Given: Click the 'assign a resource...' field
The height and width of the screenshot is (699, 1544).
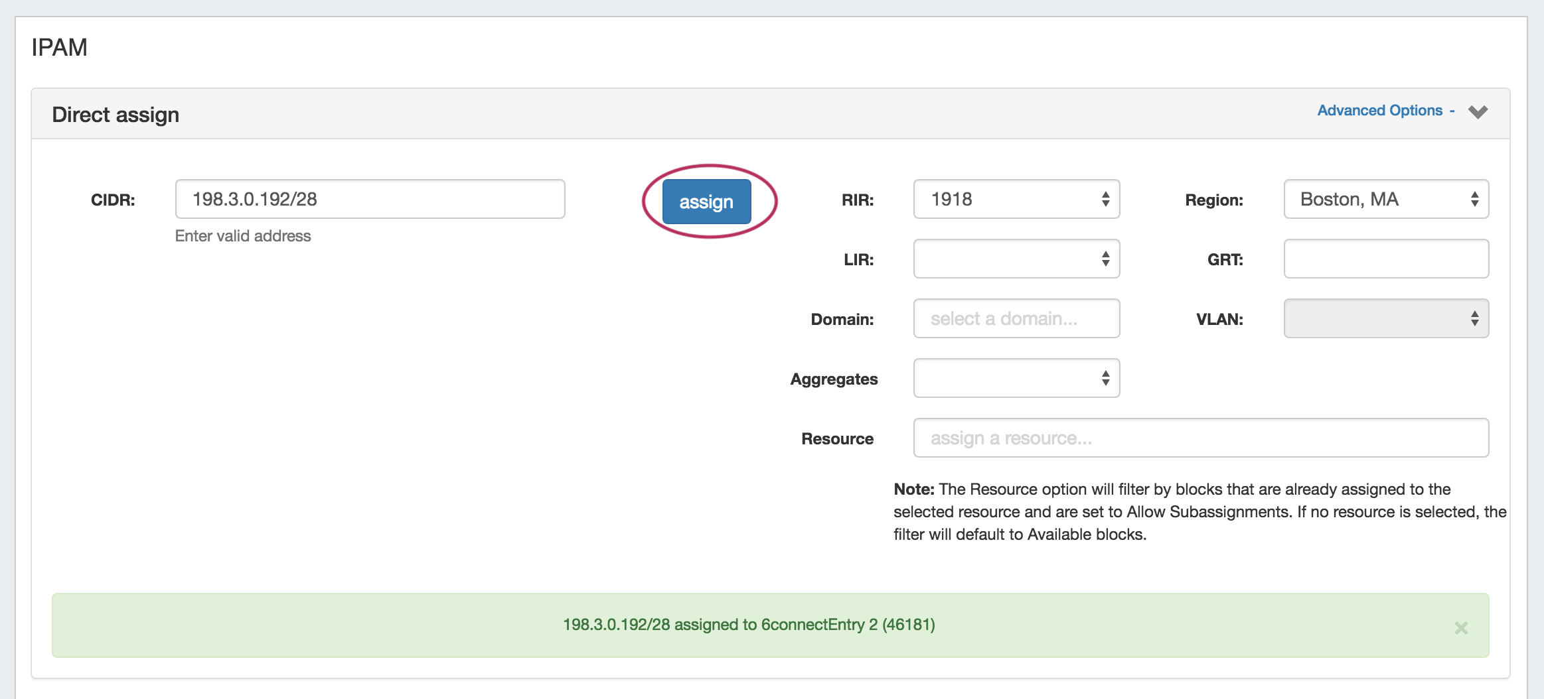Looking at the screenshot, I should [x=1201, y=438].
